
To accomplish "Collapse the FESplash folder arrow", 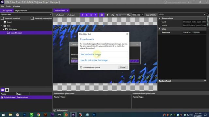I will click(x=3, y=29).
